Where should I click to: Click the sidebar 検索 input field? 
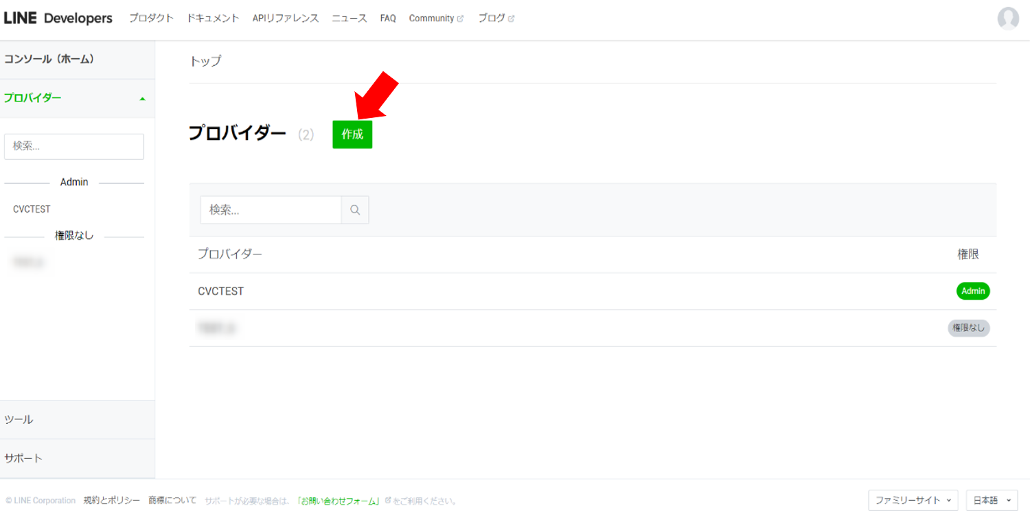point(74,146)
